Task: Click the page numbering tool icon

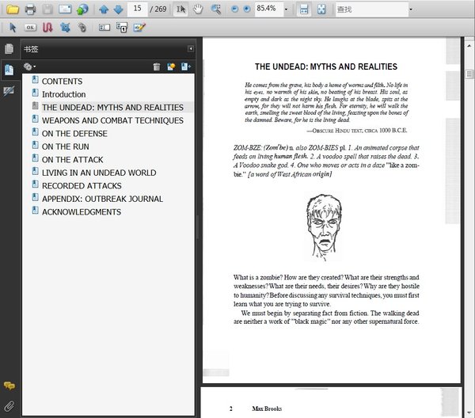Action: click(x=122, y=27)
